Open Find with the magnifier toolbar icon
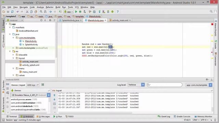Viewport: 219px width, 123px height. pyautogui.click(x=41, y=12)
